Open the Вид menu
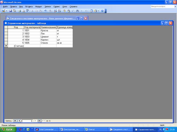Image resolution: width=177 pixels, height=132 pixels. pos(21,6)
